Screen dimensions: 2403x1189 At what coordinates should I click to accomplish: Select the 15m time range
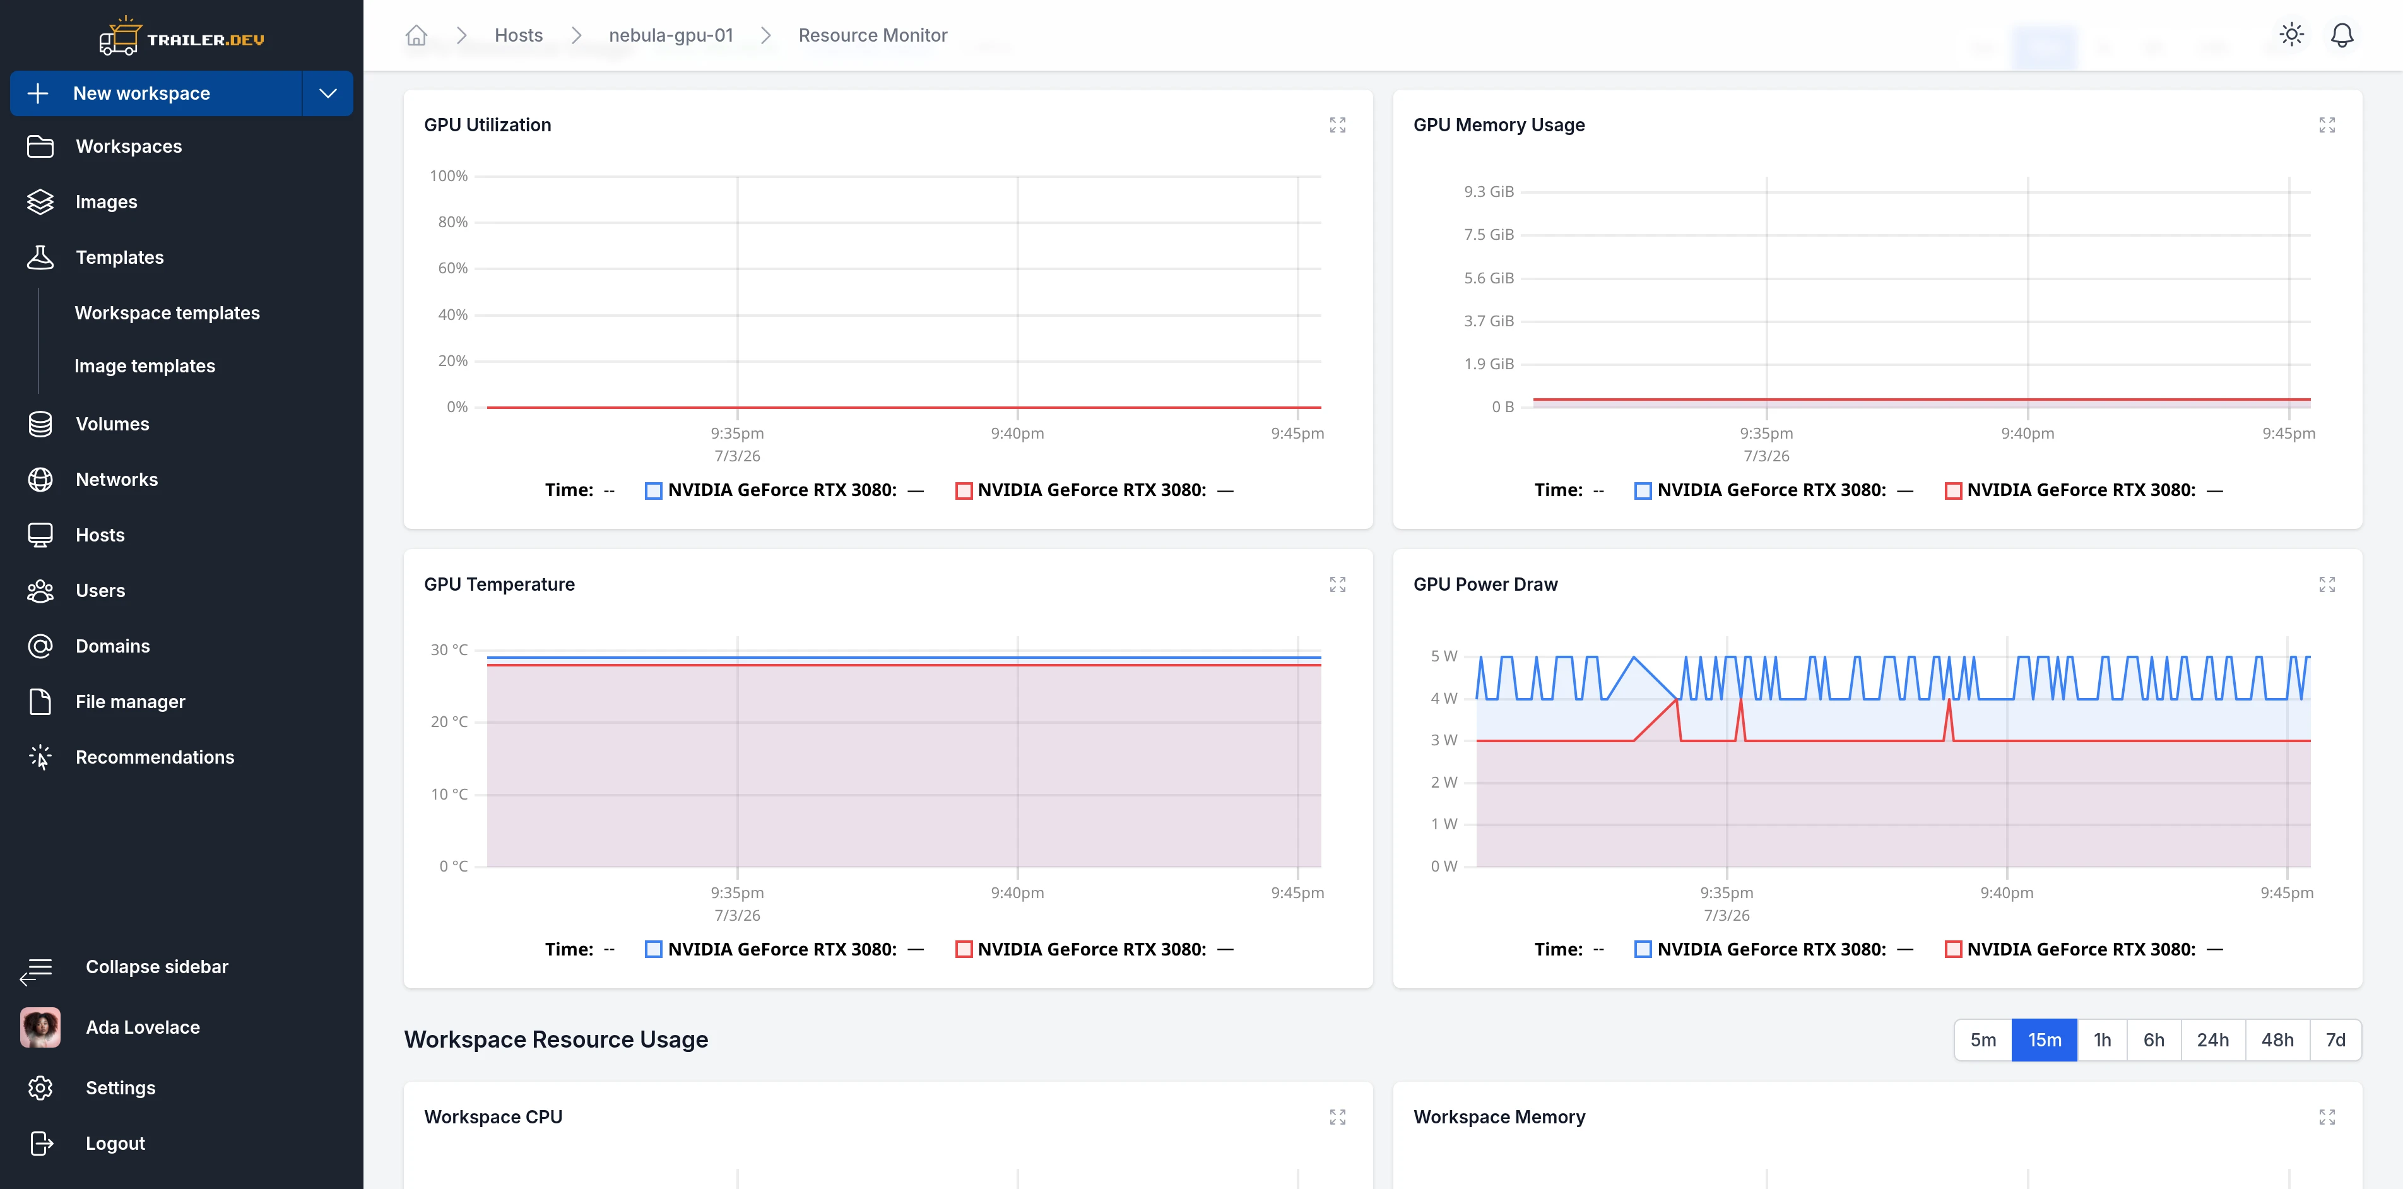point(2045,1039)
